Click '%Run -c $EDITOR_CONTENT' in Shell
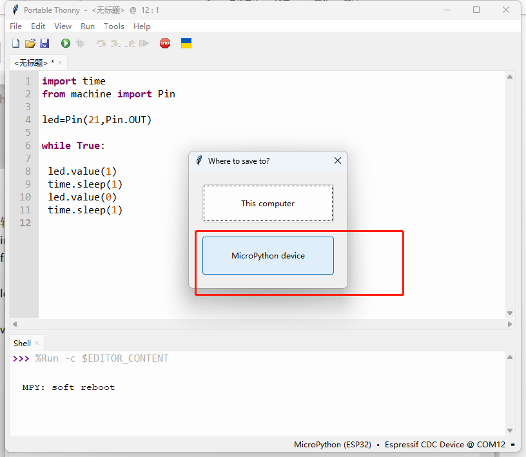 coord(102,358)
